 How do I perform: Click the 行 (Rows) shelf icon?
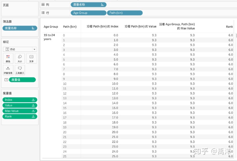pos(43,13)
